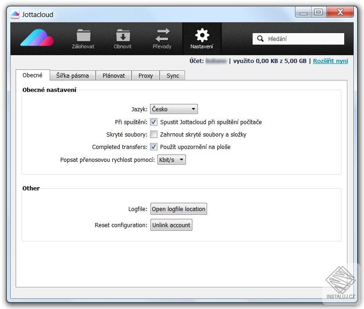The width and height of the screenshot is (364, 309).
Task: Toggle Použít upozornění na ploše checkbox
Action: (153, 147)
